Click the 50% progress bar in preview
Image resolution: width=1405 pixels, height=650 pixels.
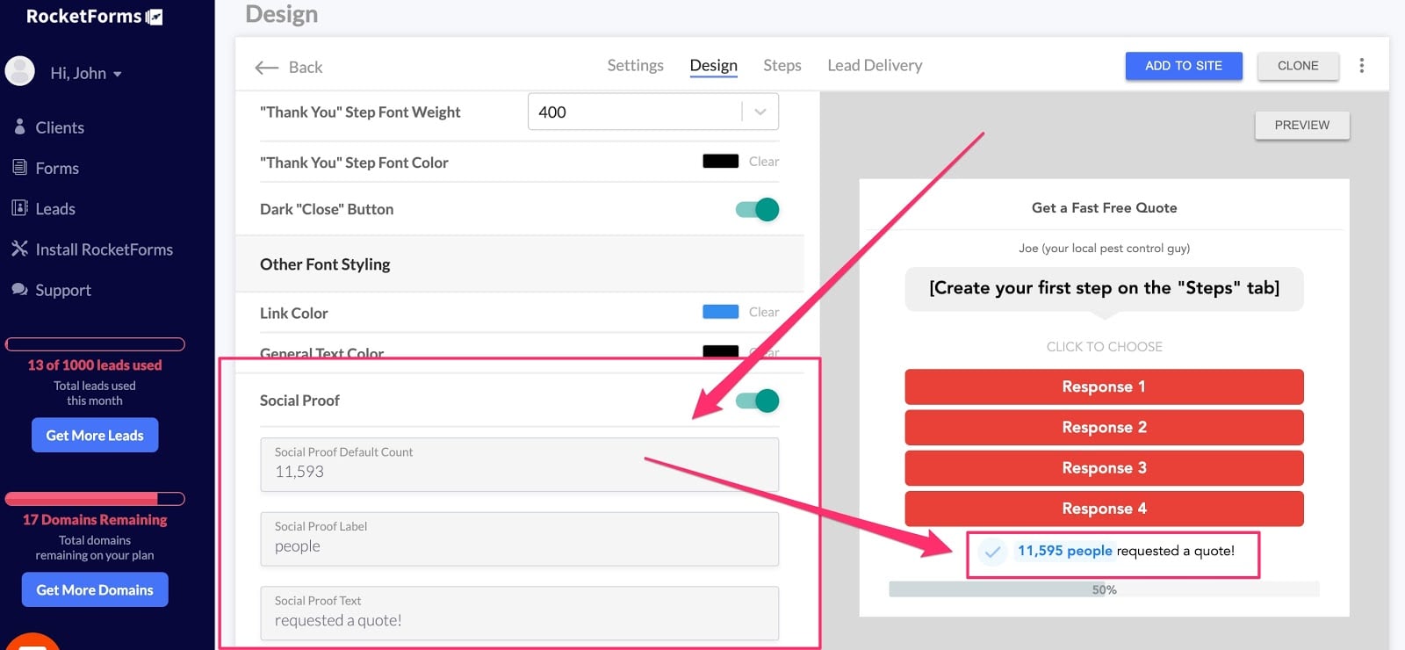(1104, 589)
